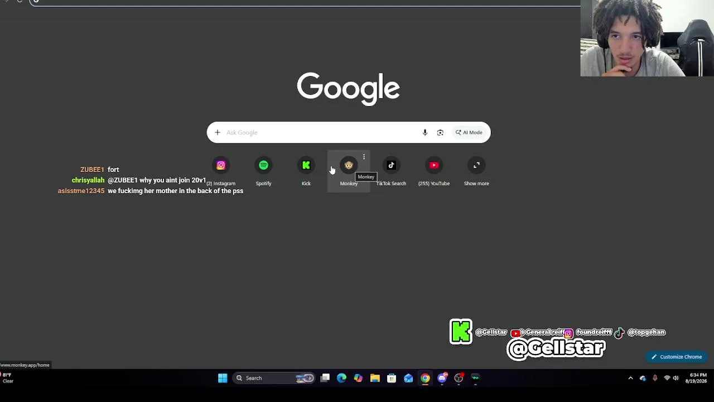This screenshot has width=714, height=402.
Task: Open Wi-Fi network settings
Action: click(667, 378)
